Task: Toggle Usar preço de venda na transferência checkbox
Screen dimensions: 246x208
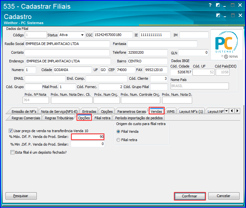Action: pos(11,131)
